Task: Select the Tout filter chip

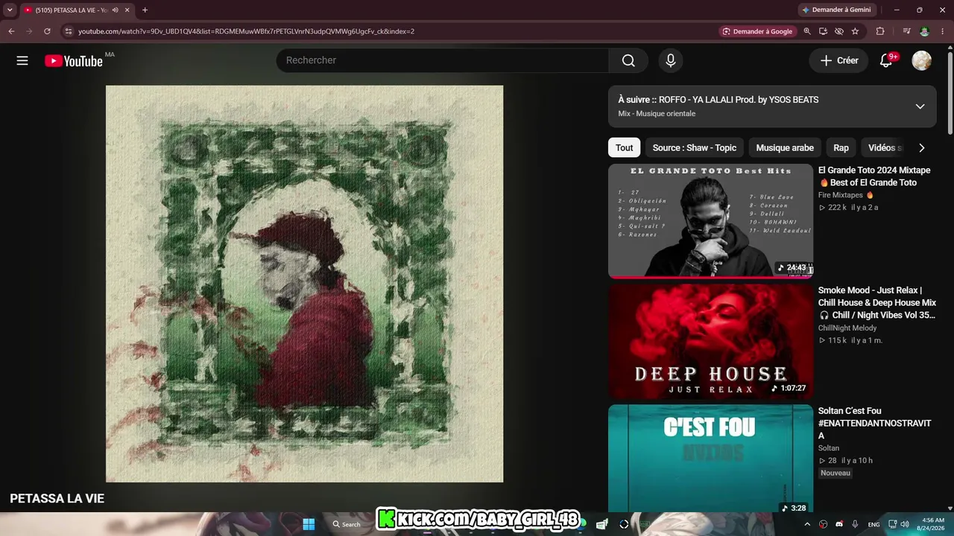Action: [x=625, y=147]
